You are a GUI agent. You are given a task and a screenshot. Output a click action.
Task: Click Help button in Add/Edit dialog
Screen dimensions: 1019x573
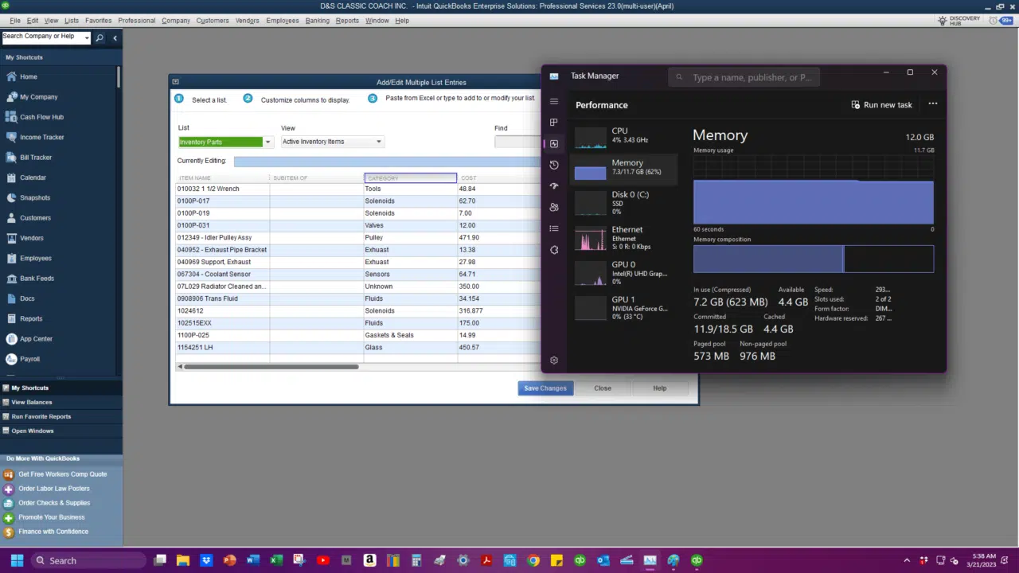660,388
